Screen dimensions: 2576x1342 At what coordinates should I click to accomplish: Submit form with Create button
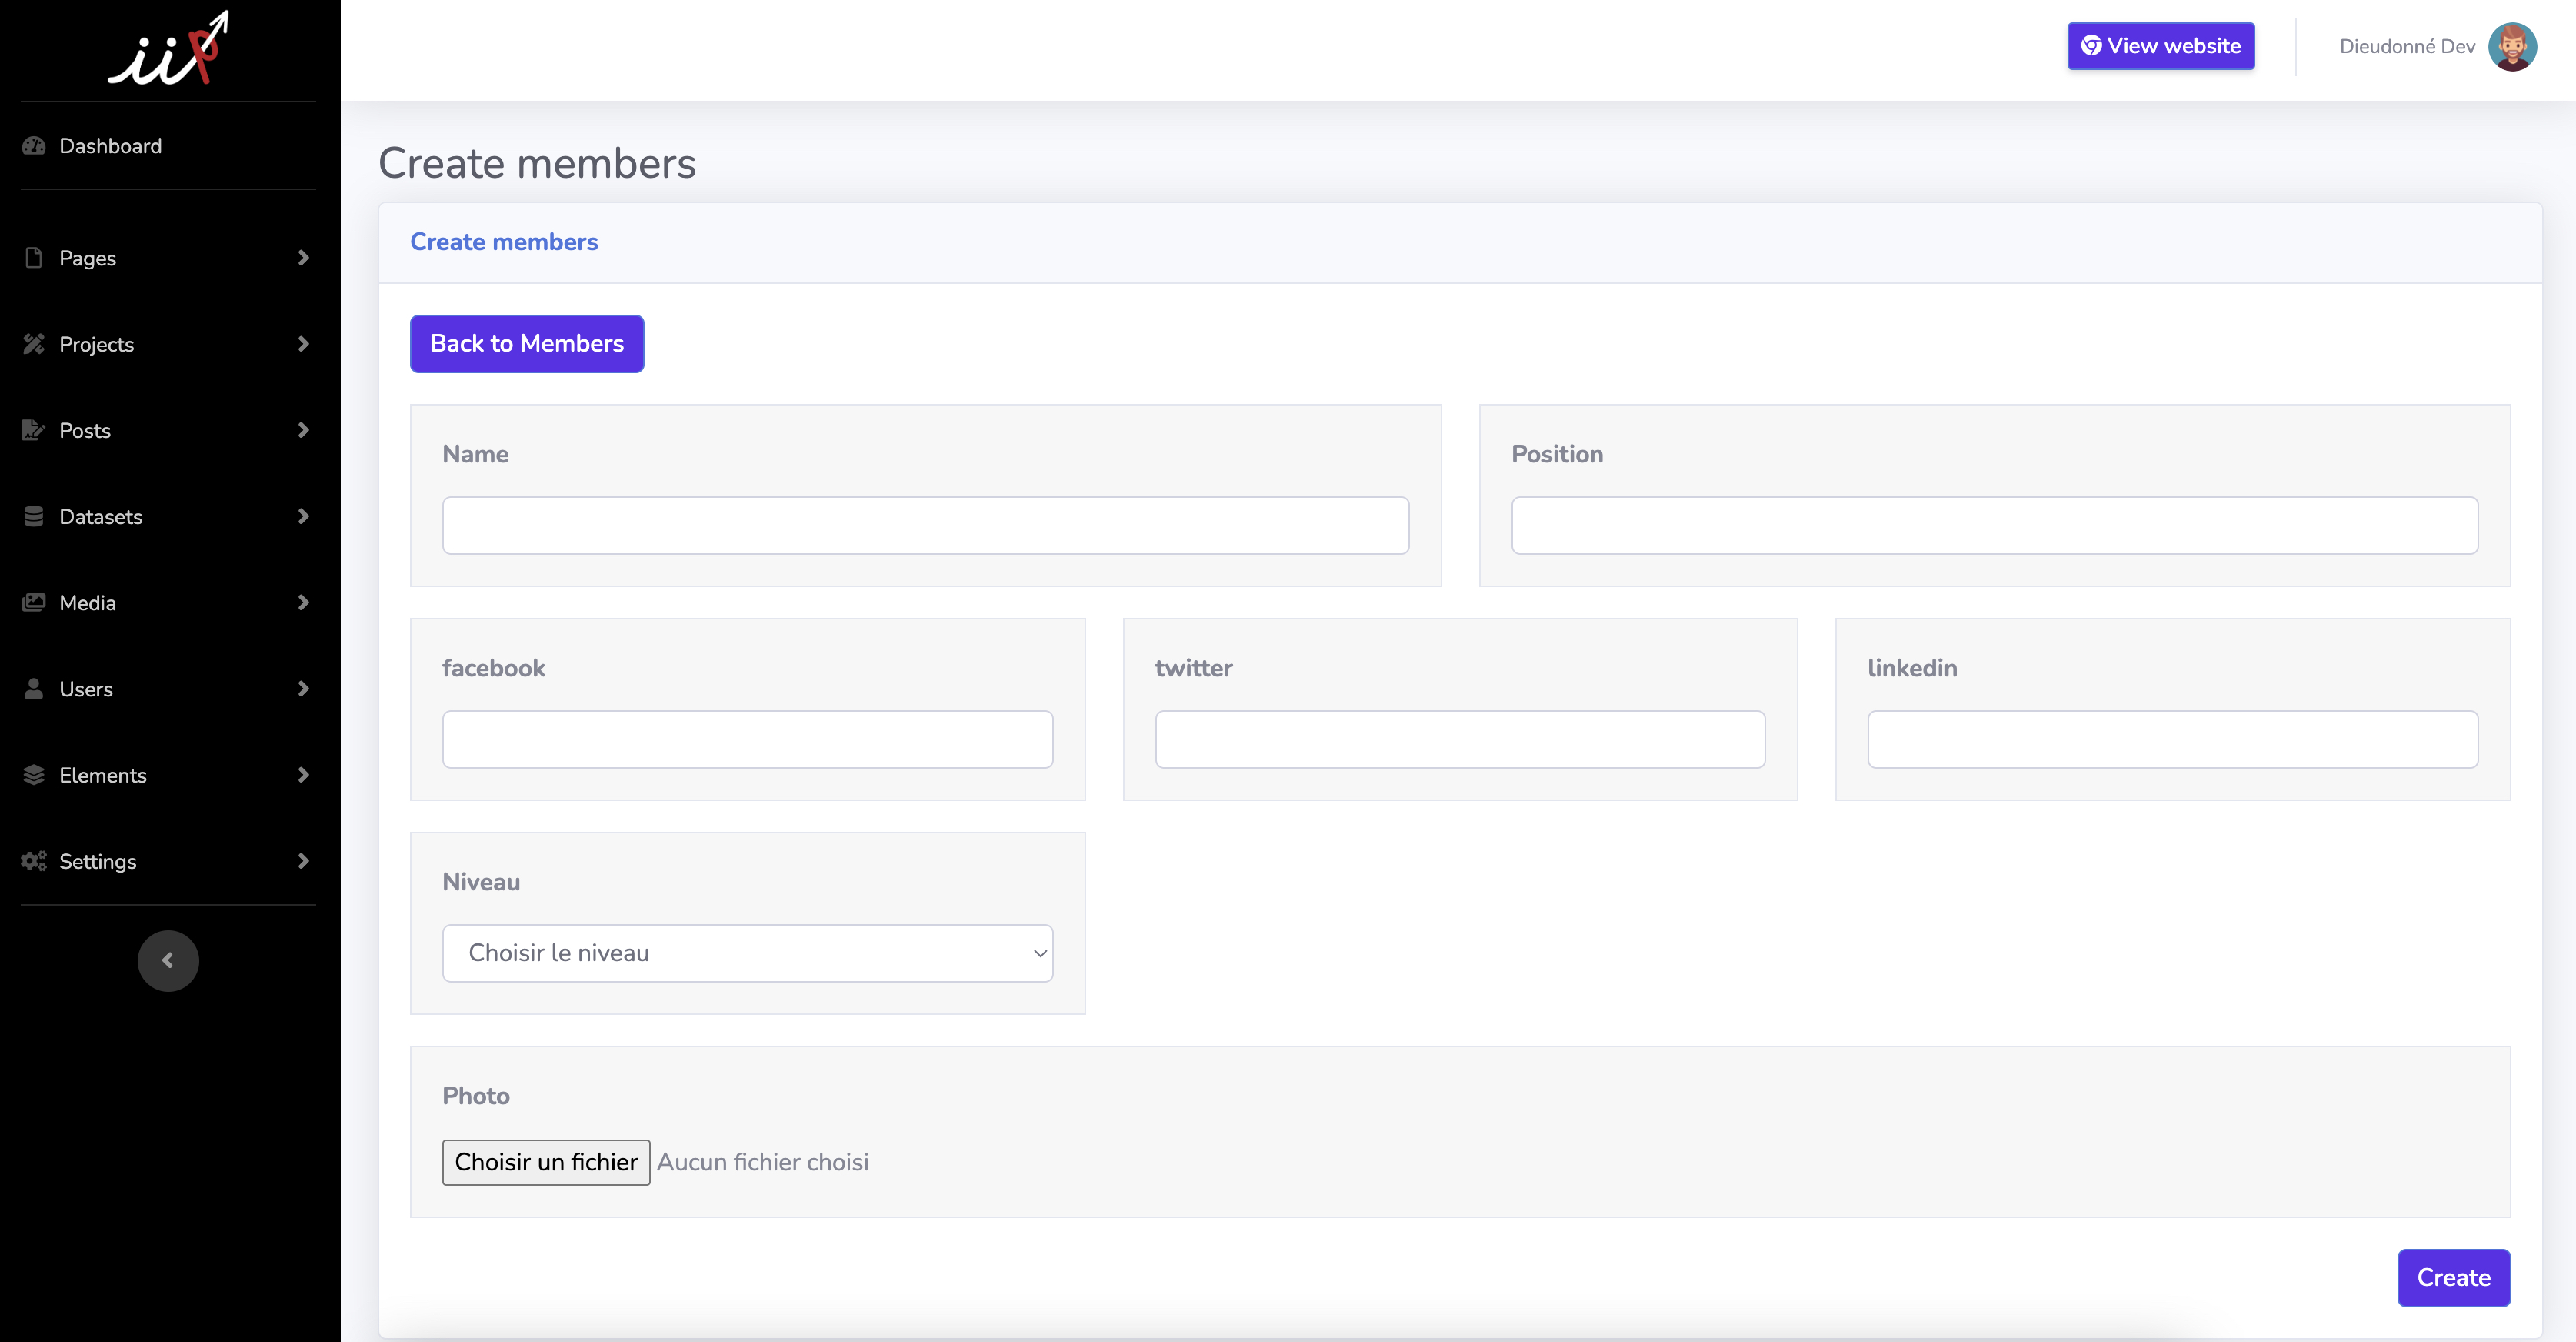2453,1277
